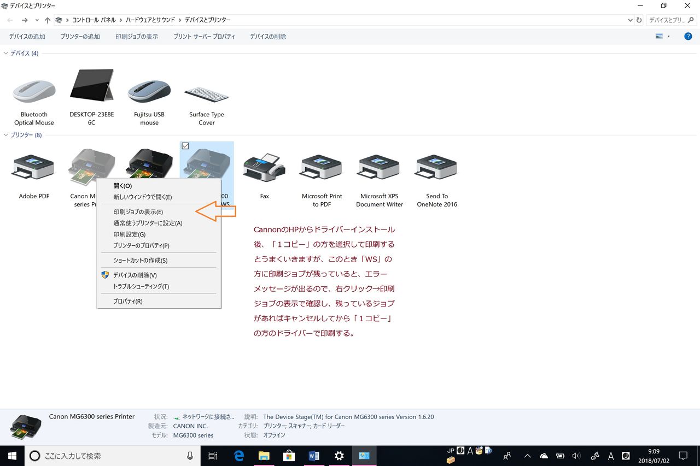Change view using the view icon button
This screenshot has width=700, height=466.
tap(659, 37)
